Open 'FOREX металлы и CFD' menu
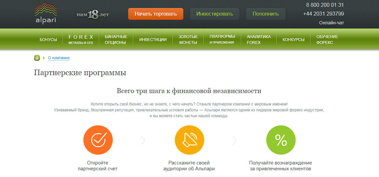Viewport: 379px width, 177px height. pyautogui.click(x=81, y=40)
